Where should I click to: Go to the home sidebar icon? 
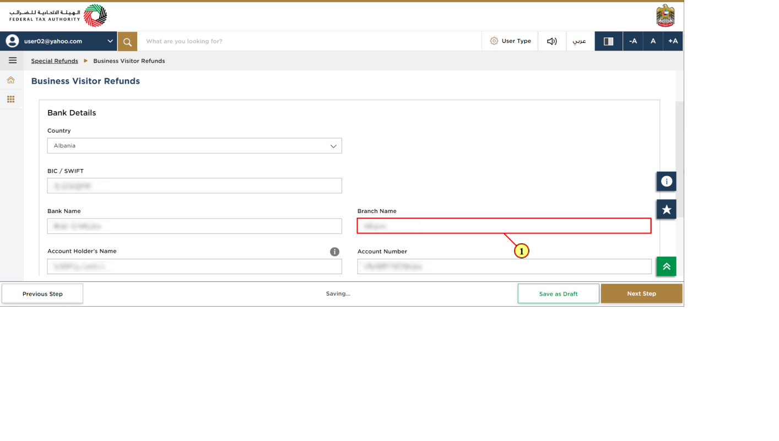coord(11,80)
